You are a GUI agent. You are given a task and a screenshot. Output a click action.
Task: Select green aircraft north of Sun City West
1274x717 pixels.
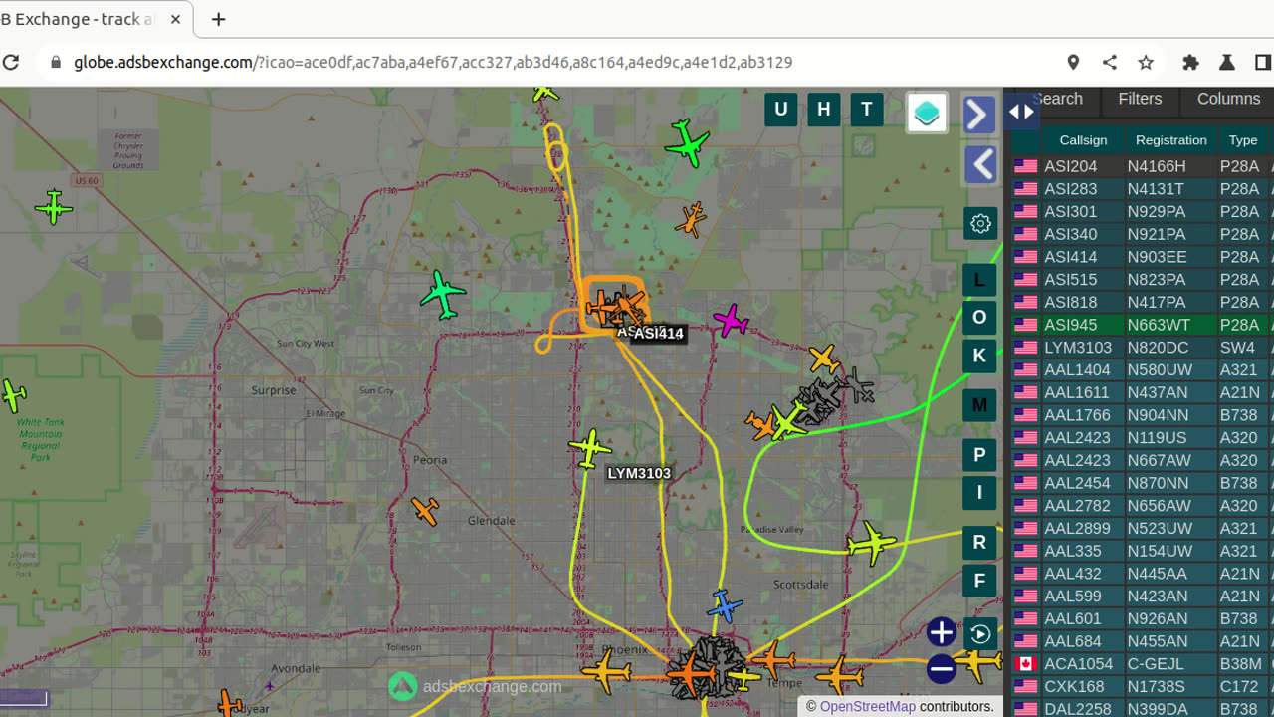(x=443, y=294)
